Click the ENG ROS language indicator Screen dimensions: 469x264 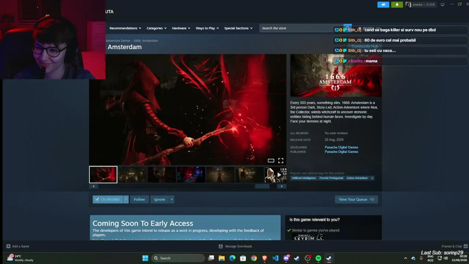click(431, 258)
